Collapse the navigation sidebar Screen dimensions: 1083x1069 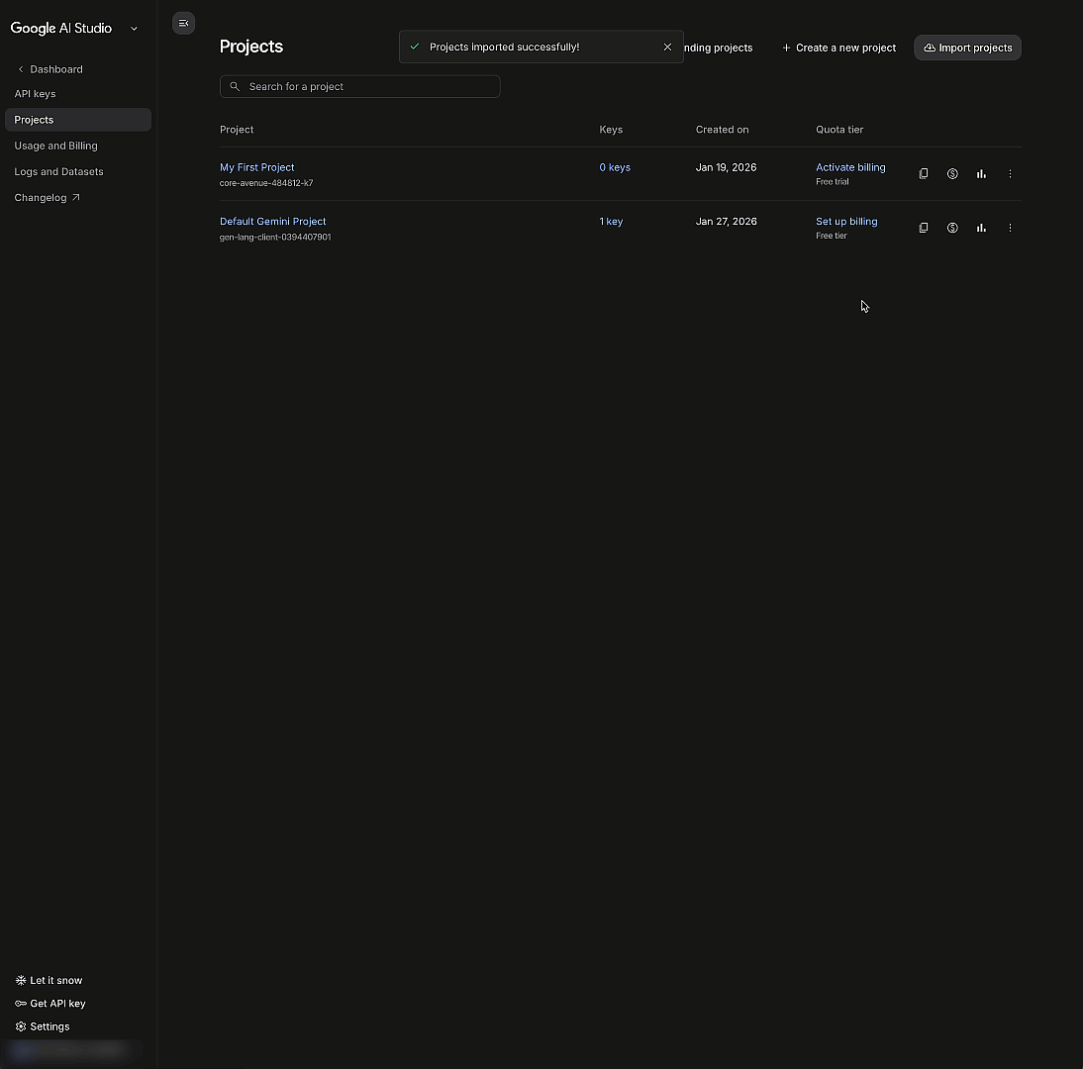(183, 23)
